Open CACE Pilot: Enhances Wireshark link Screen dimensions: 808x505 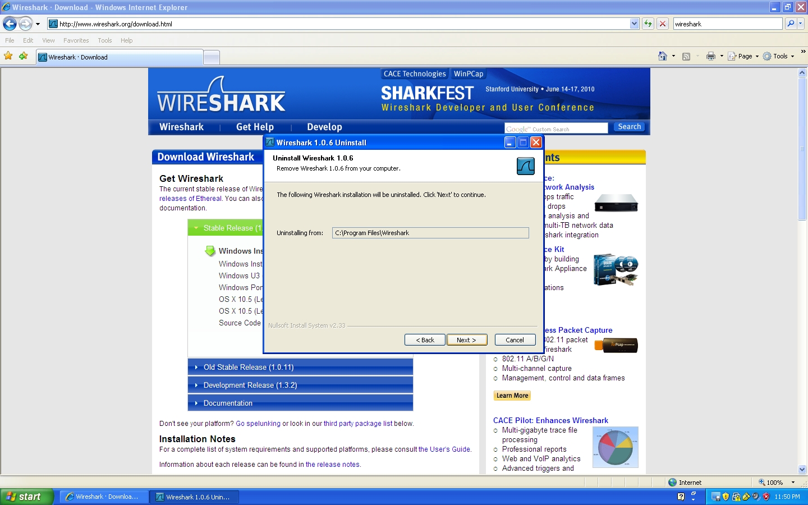(x=550, y=420)
